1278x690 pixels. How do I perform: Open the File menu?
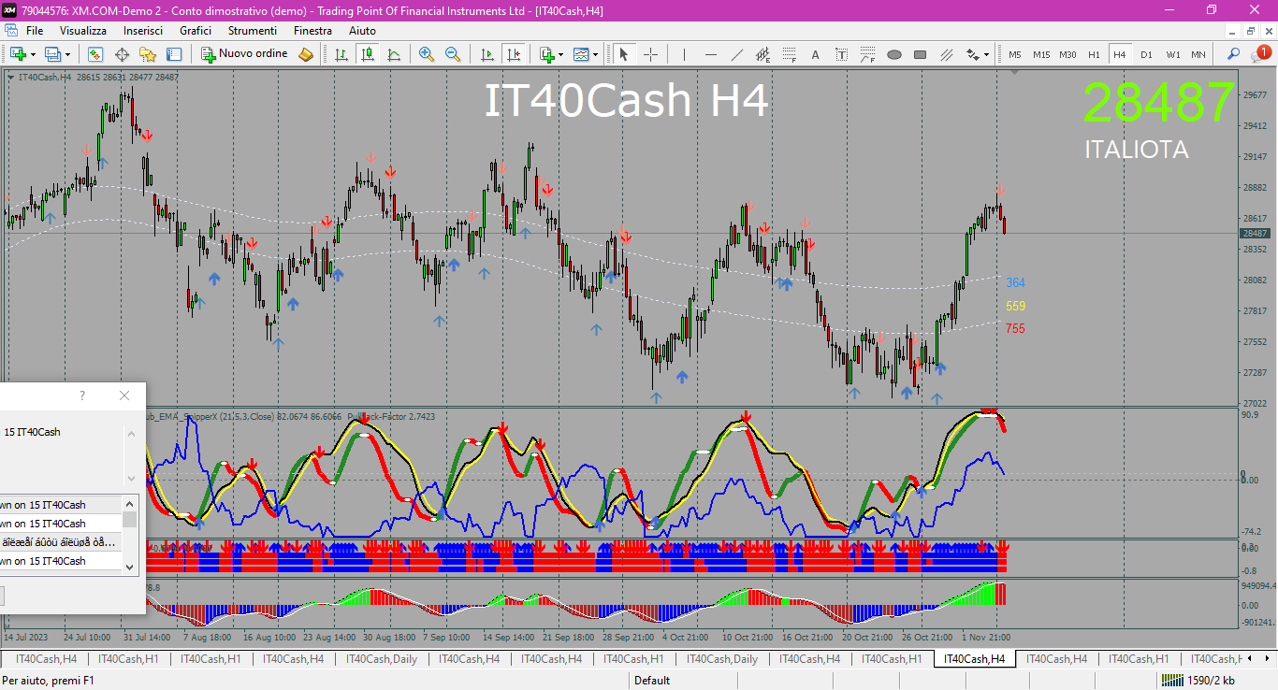coord(35,31)
